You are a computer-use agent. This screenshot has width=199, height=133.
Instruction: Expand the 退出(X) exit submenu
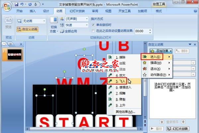pos(157,69)
